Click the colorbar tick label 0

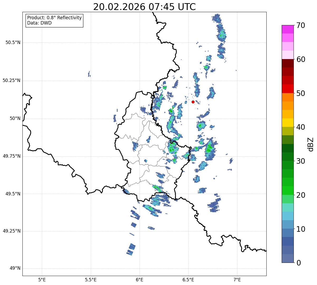tap(298, 263)
